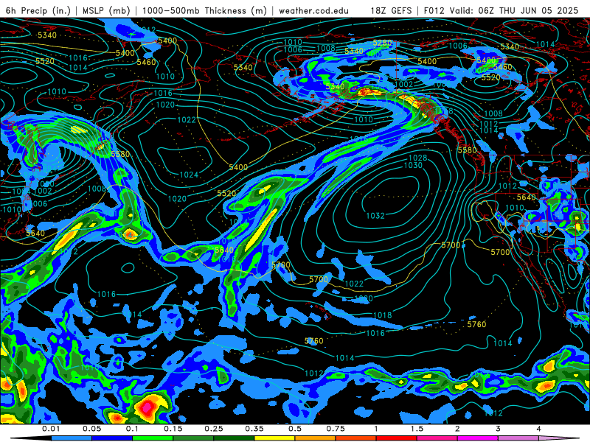Open the weather.cod.edu source label
Image resolution: width=590 pixels, height=442 pixels.
[313, 10]
